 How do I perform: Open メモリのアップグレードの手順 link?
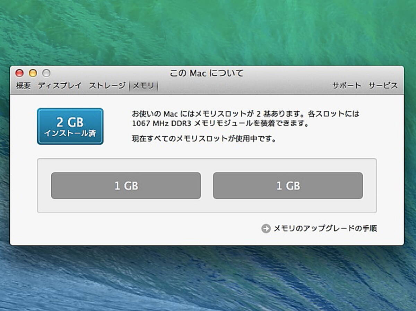325,229
